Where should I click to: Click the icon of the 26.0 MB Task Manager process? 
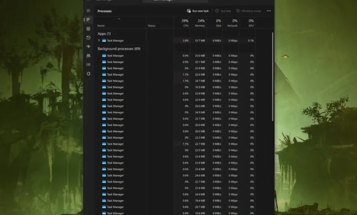[x=104, y=106]
